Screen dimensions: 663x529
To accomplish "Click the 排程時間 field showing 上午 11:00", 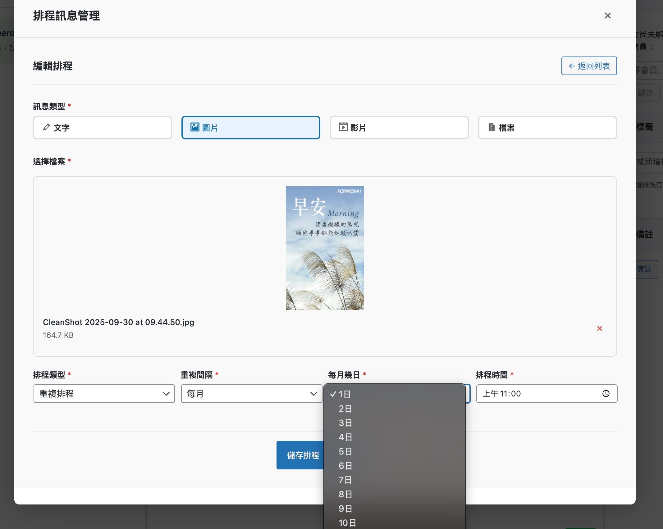I will click(546, 394).
